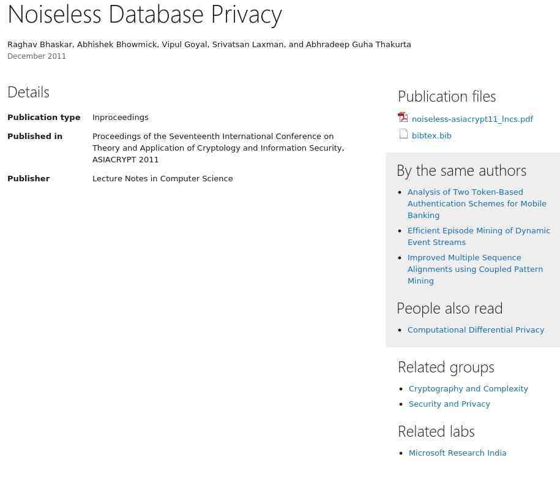
Task: Click the Related groups heading
Action: pos(446,367)
